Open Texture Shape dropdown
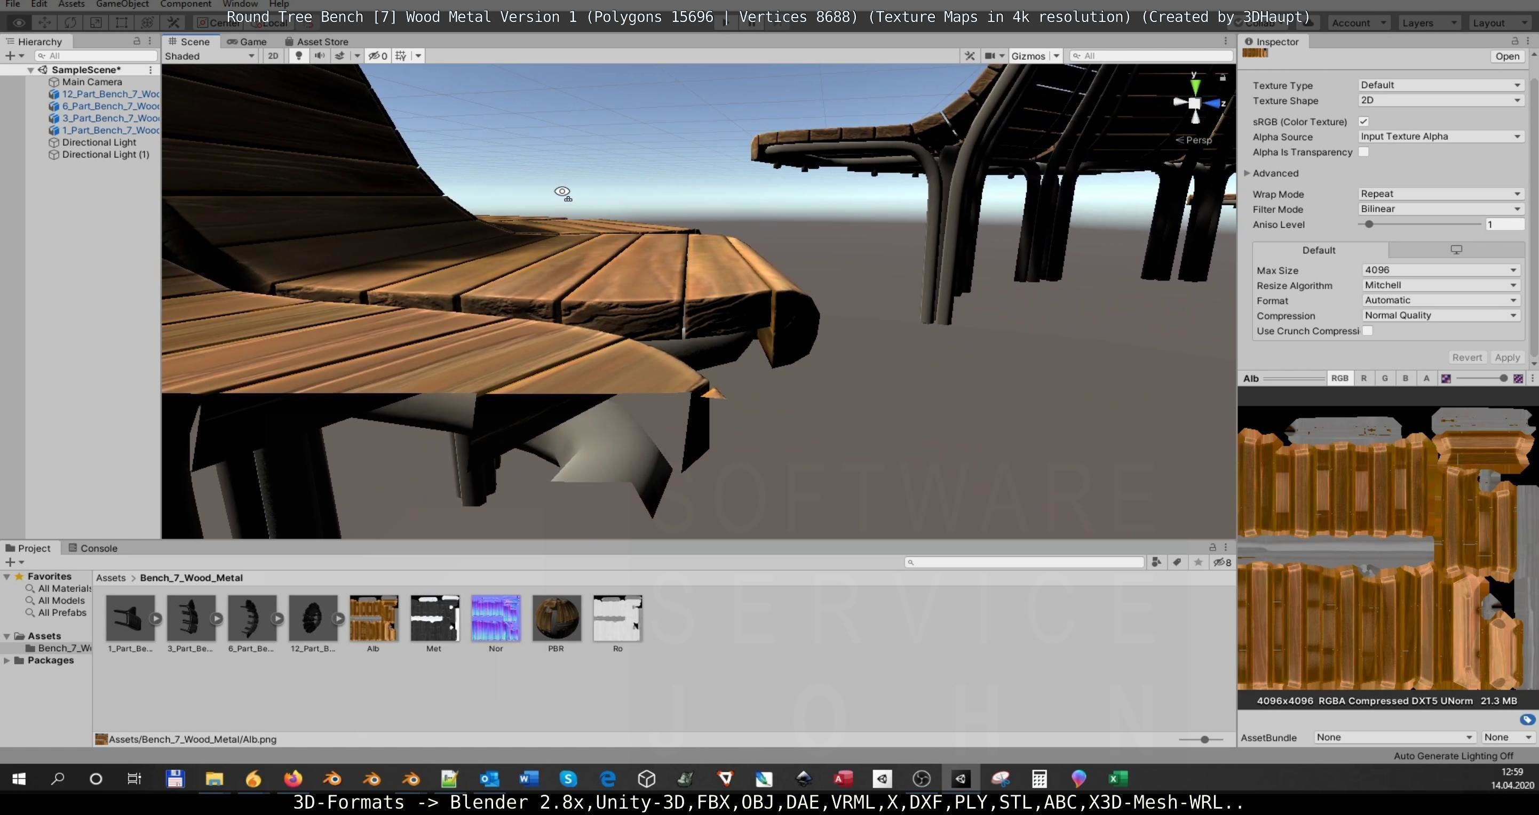This screenshot has height=815, width=1539. (1440, 100)
